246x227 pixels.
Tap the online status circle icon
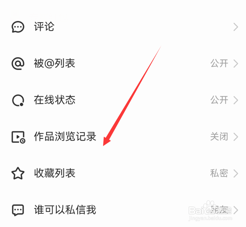click(18, 100)
